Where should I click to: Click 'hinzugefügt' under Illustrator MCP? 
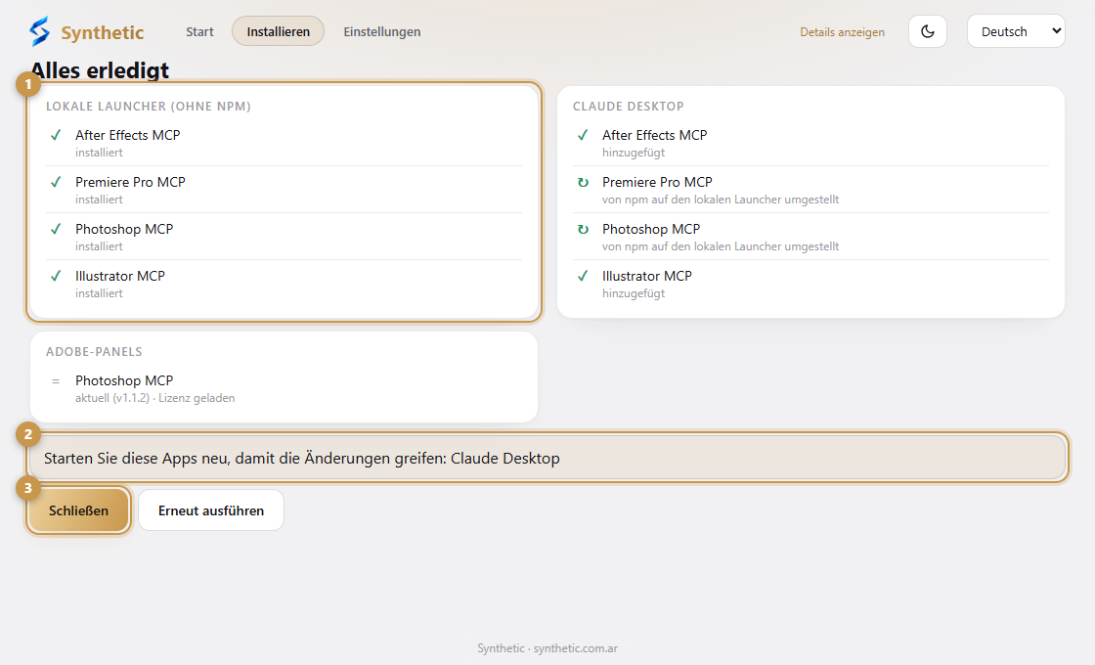point(634,293)
